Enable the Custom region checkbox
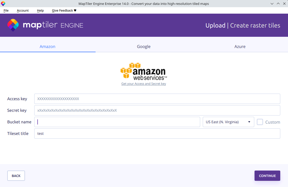 [260, 122]
